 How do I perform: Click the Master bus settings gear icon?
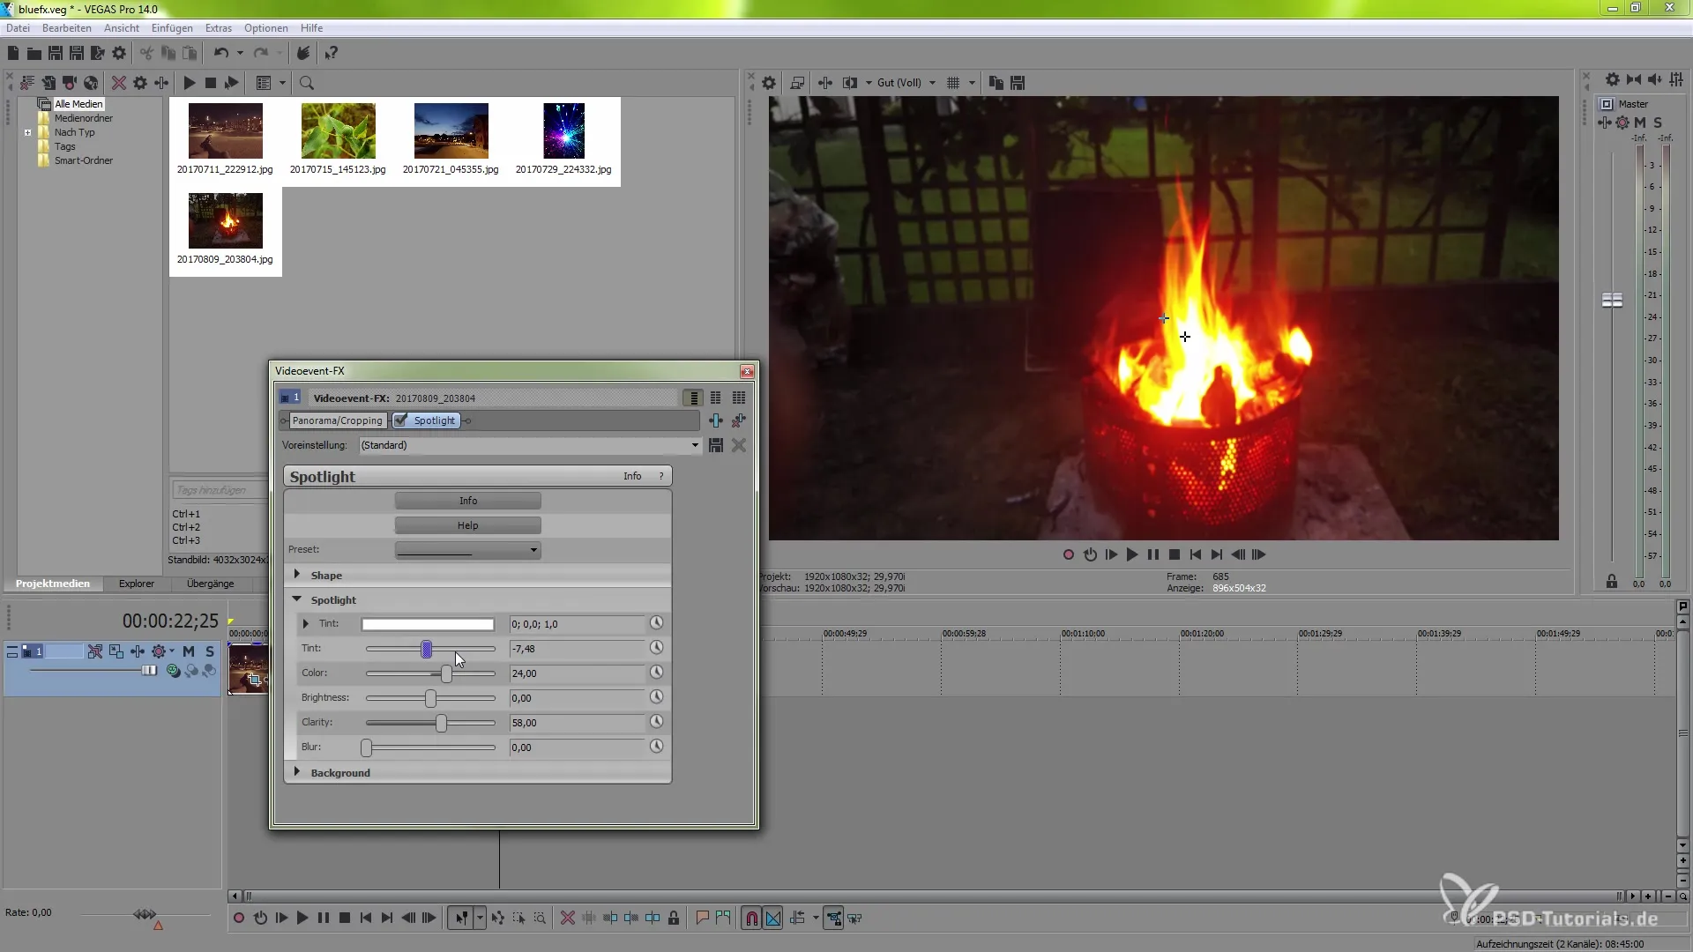pyautogui.click(x=1622, y=123)
